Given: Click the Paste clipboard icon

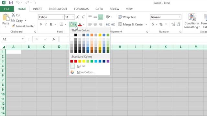Looking at the screenshot, I should 6,17.
